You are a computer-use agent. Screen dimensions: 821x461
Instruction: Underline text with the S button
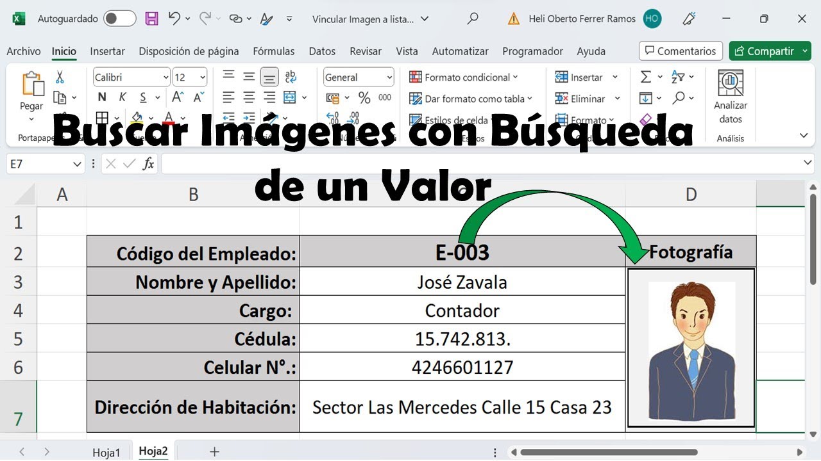tap(142, 97)
